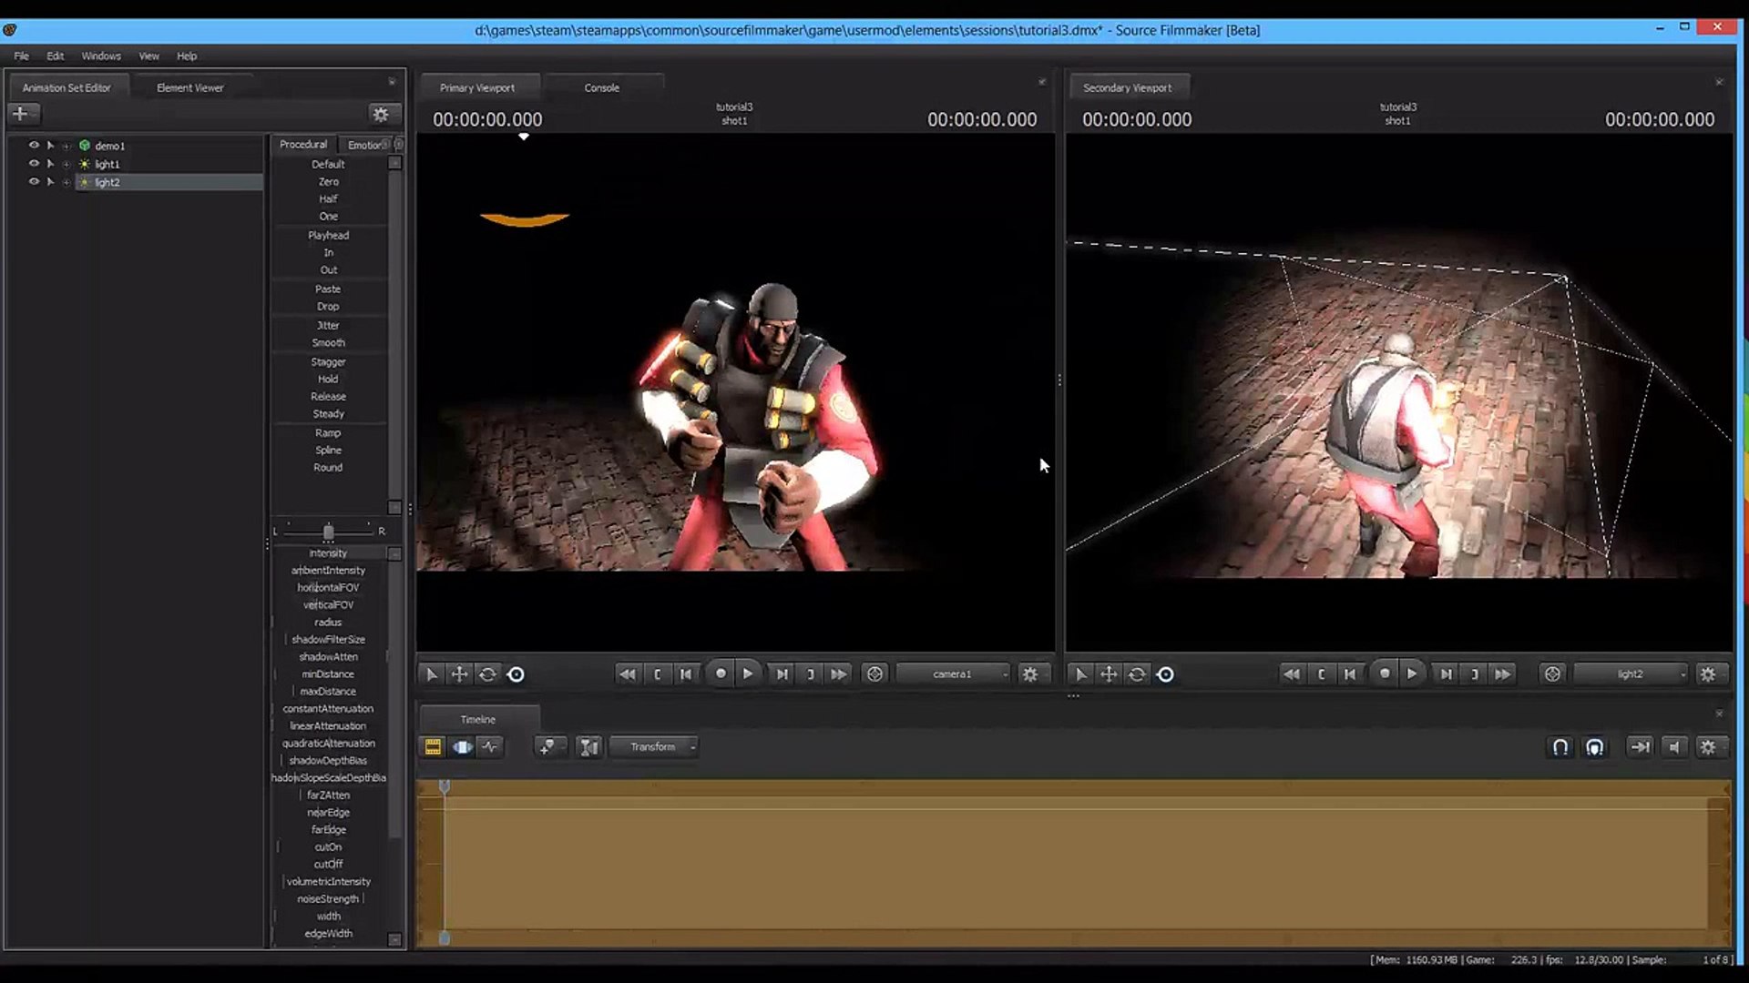The image size is (1749, 983).
Task: Select rotate manipulator in Secondary Viewport
Action: point(1137,674)
